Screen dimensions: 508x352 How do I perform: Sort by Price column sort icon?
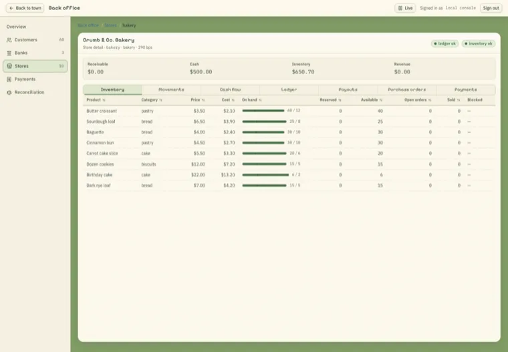(203, 100)
